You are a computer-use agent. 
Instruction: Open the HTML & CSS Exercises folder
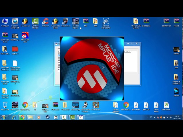[x=136, y=23]
